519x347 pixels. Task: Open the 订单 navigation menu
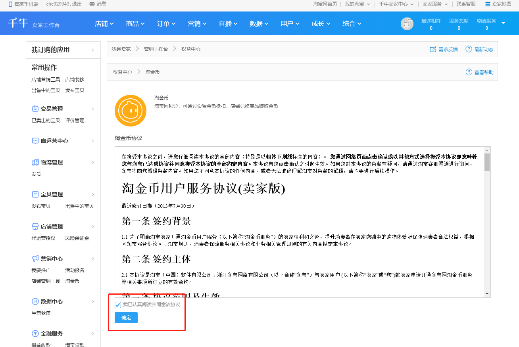click(166, 23)
